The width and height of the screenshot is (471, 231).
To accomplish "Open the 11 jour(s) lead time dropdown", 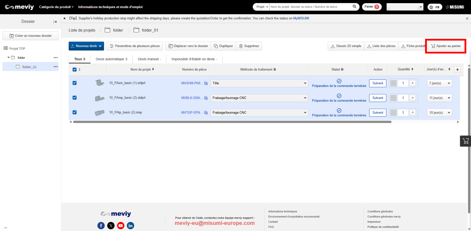I will [439, 98].
